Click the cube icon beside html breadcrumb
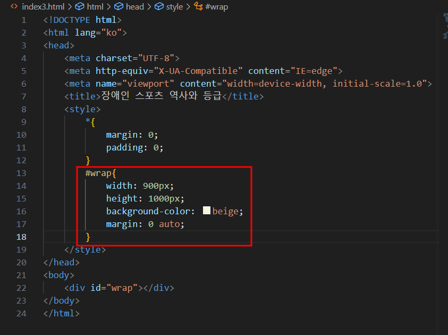 [x=80, y=6]
